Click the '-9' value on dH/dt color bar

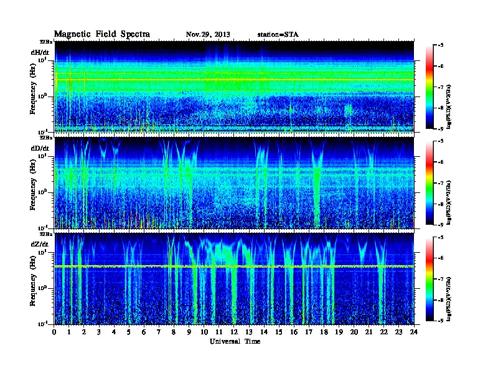[441, 129]
